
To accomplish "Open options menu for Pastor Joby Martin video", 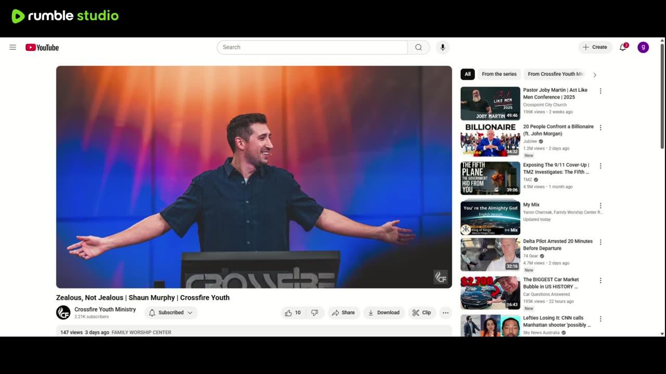I will tap(600, 91).
